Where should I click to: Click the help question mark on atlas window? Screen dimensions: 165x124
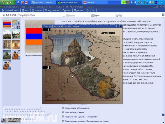pos(117,26)
